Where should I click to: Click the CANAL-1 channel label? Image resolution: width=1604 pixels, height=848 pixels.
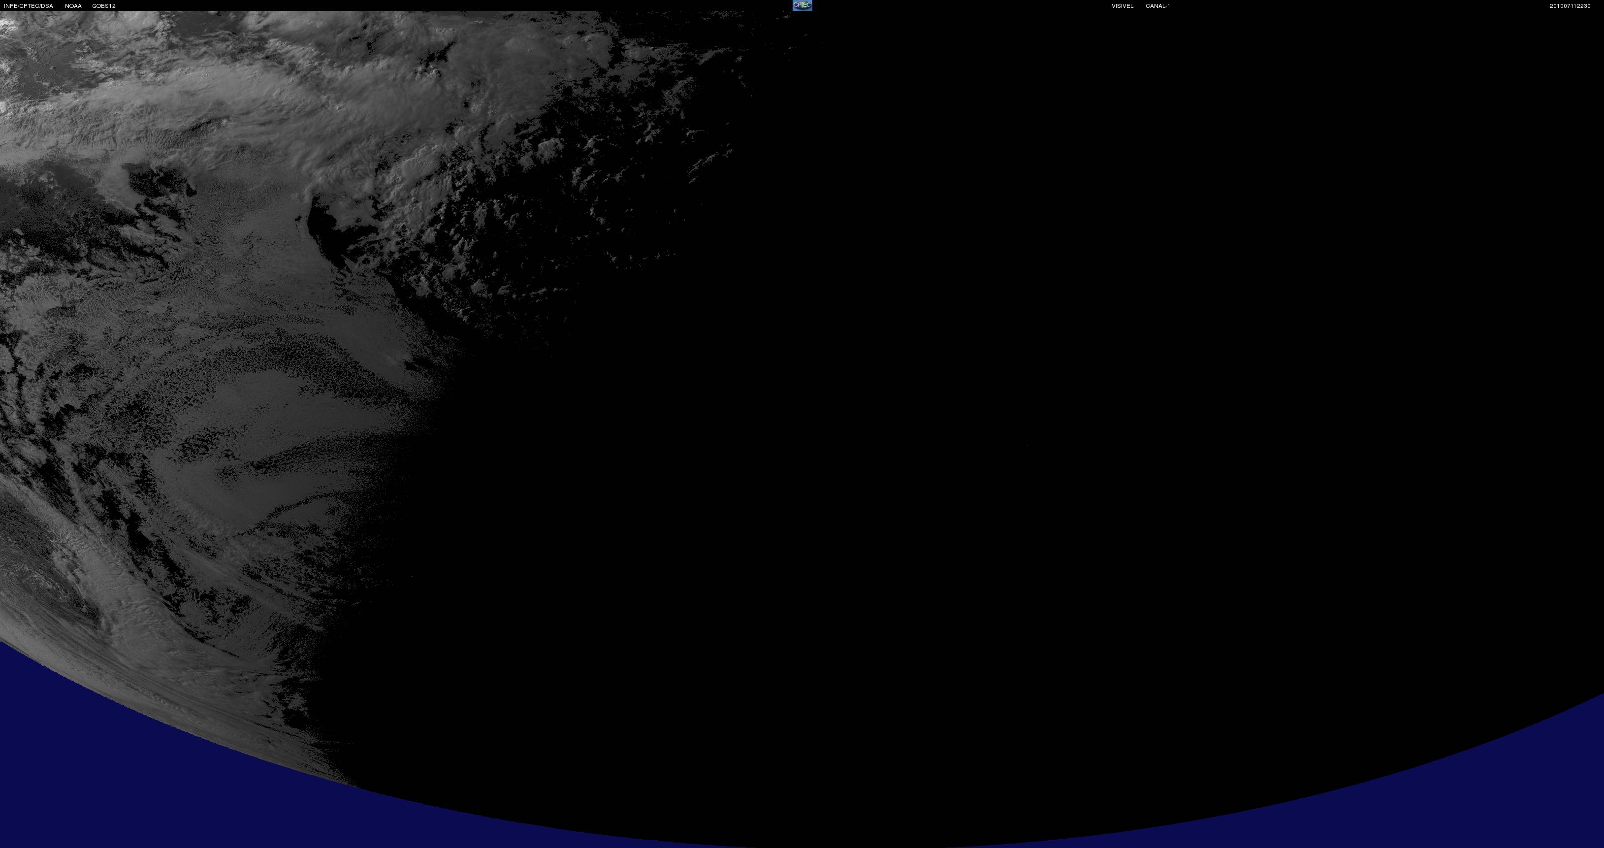(x=1157, y=6)
